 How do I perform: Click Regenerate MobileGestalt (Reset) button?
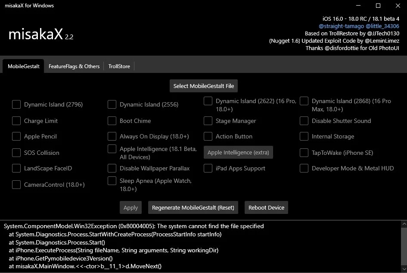point(193,207)
